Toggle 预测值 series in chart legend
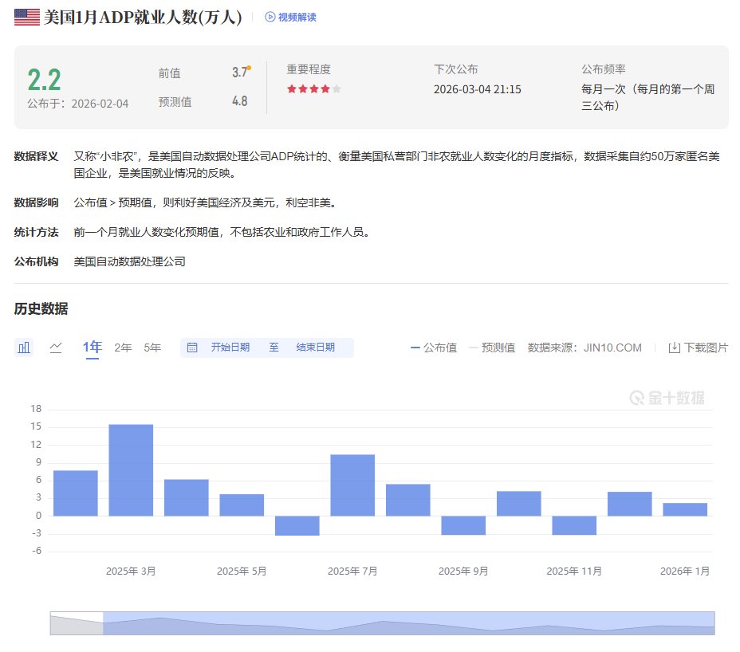This screenshot has width=740, height=652. point(492,348)
